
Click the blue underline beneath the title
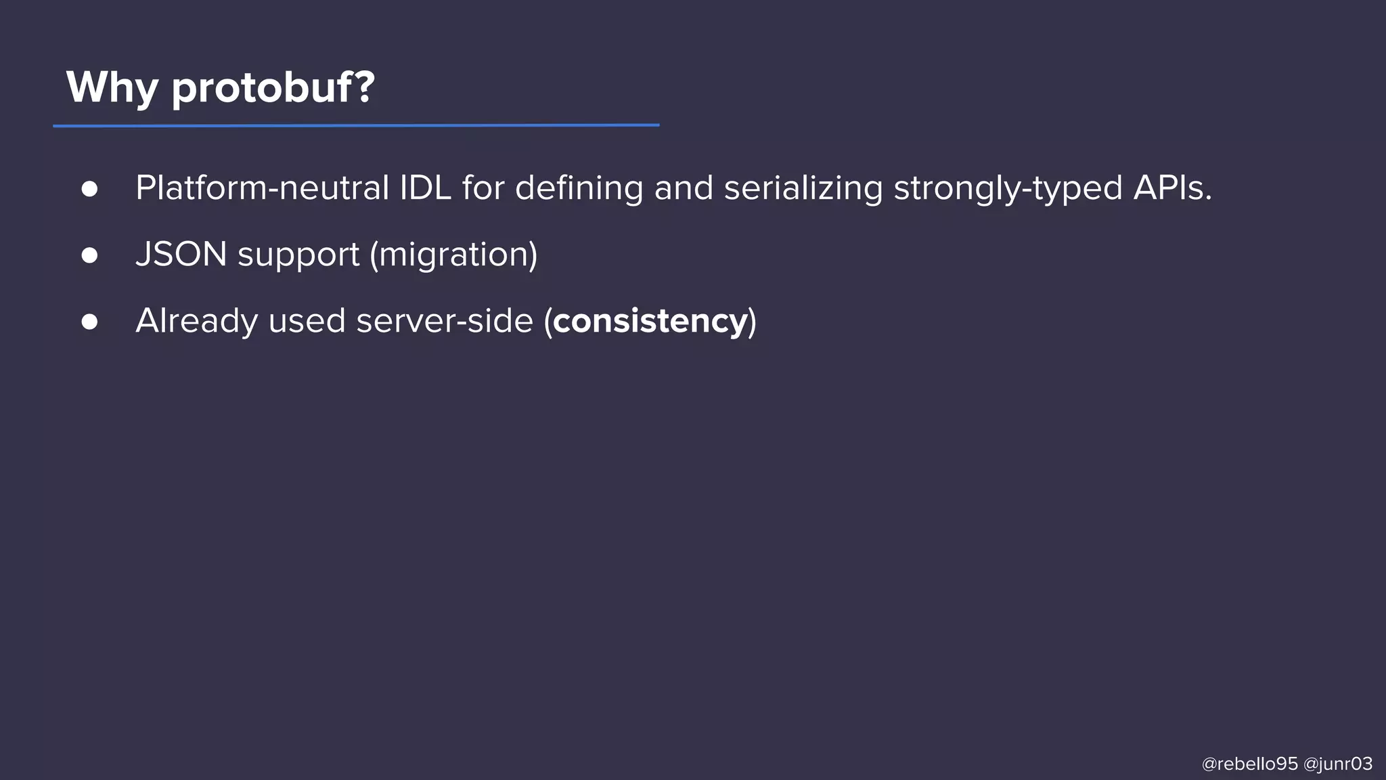click(x=356, y=125)
